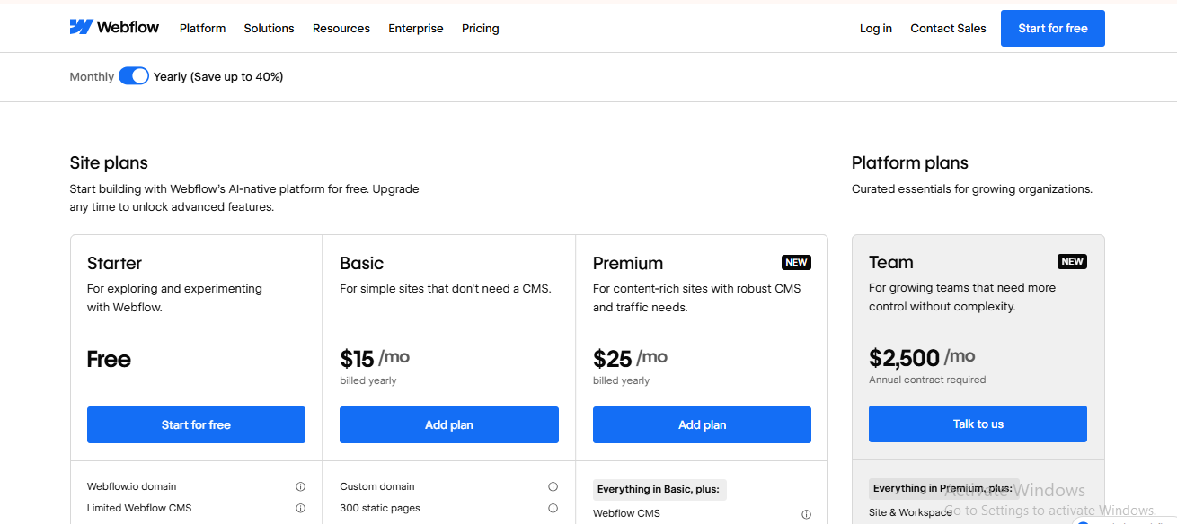Click Add plan under Basic plan
This screenshot has height=524, width=1177.
[449, 424]
